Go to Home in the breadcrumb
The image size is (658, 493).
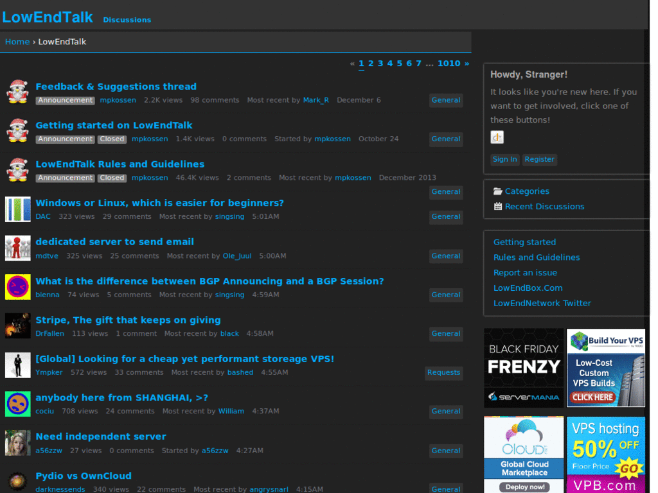[17, 42]
